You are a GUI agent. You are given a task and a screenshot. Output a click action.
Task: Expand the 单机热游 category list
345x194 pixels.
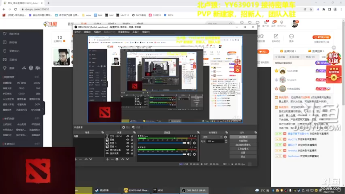(37, 119)
